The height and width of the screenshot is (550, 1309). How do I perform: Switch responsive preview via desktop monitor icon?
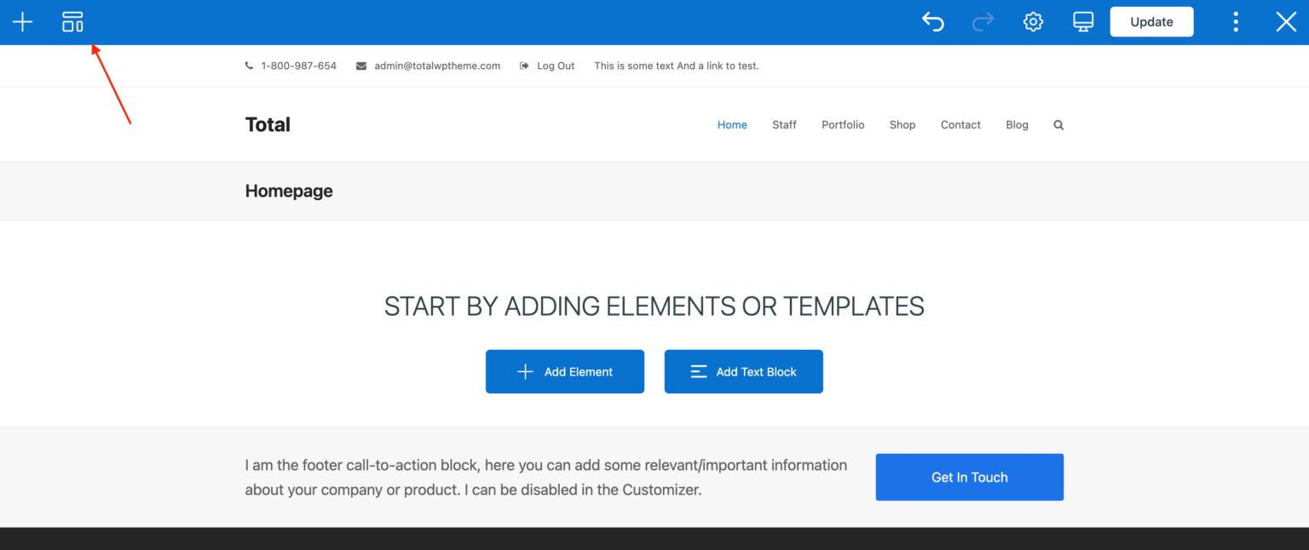pyautogui.click(x=1082, y=22)
